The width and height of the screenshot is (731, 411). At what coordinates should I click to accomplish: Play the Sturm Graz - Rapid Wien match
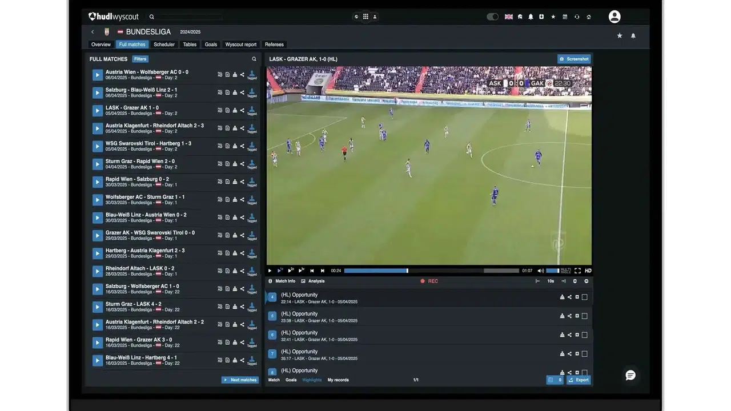(98, 164)
